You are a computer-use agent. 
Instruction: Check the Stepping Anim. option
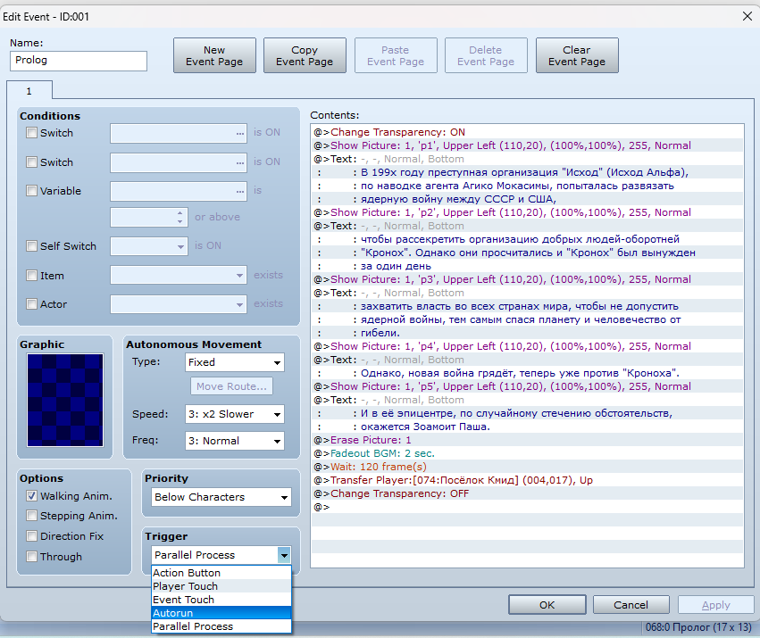coord(31,516)
